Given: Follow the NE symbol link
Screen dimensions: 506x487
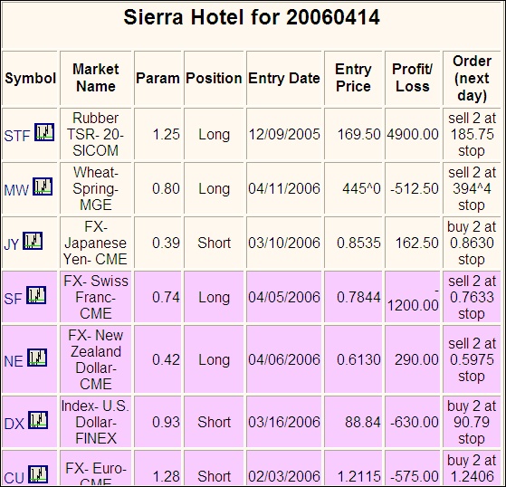Looking at the screenshot, I should coord(14,361).
